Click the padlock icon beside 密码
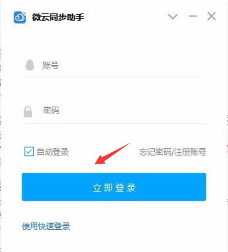228x252 pixels. pos(28,112)
